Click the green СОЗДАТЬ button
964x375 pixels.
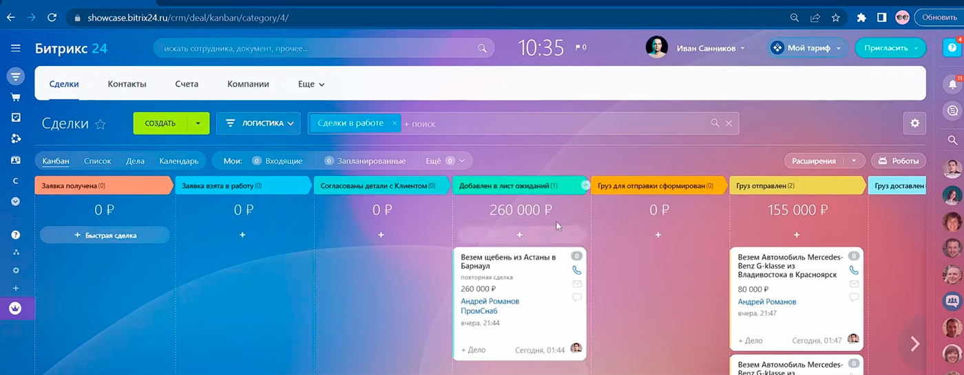(x=160, y=124)
